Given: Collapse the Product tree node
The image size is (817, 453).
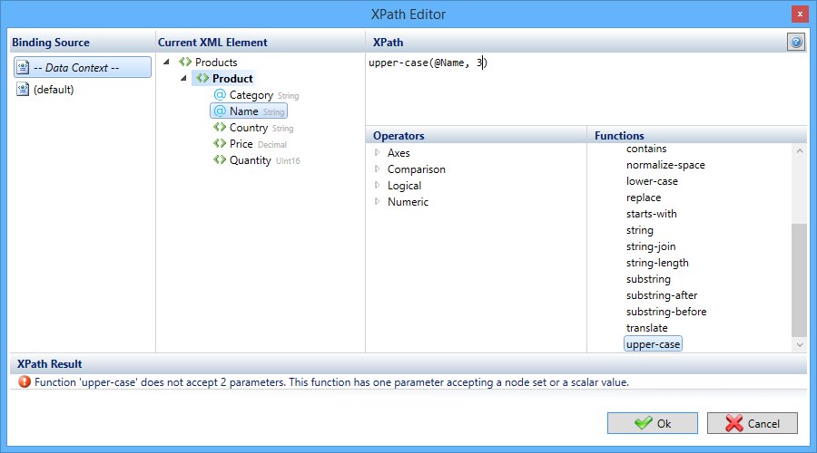Looking at the screenshot, I should [184, 79].
